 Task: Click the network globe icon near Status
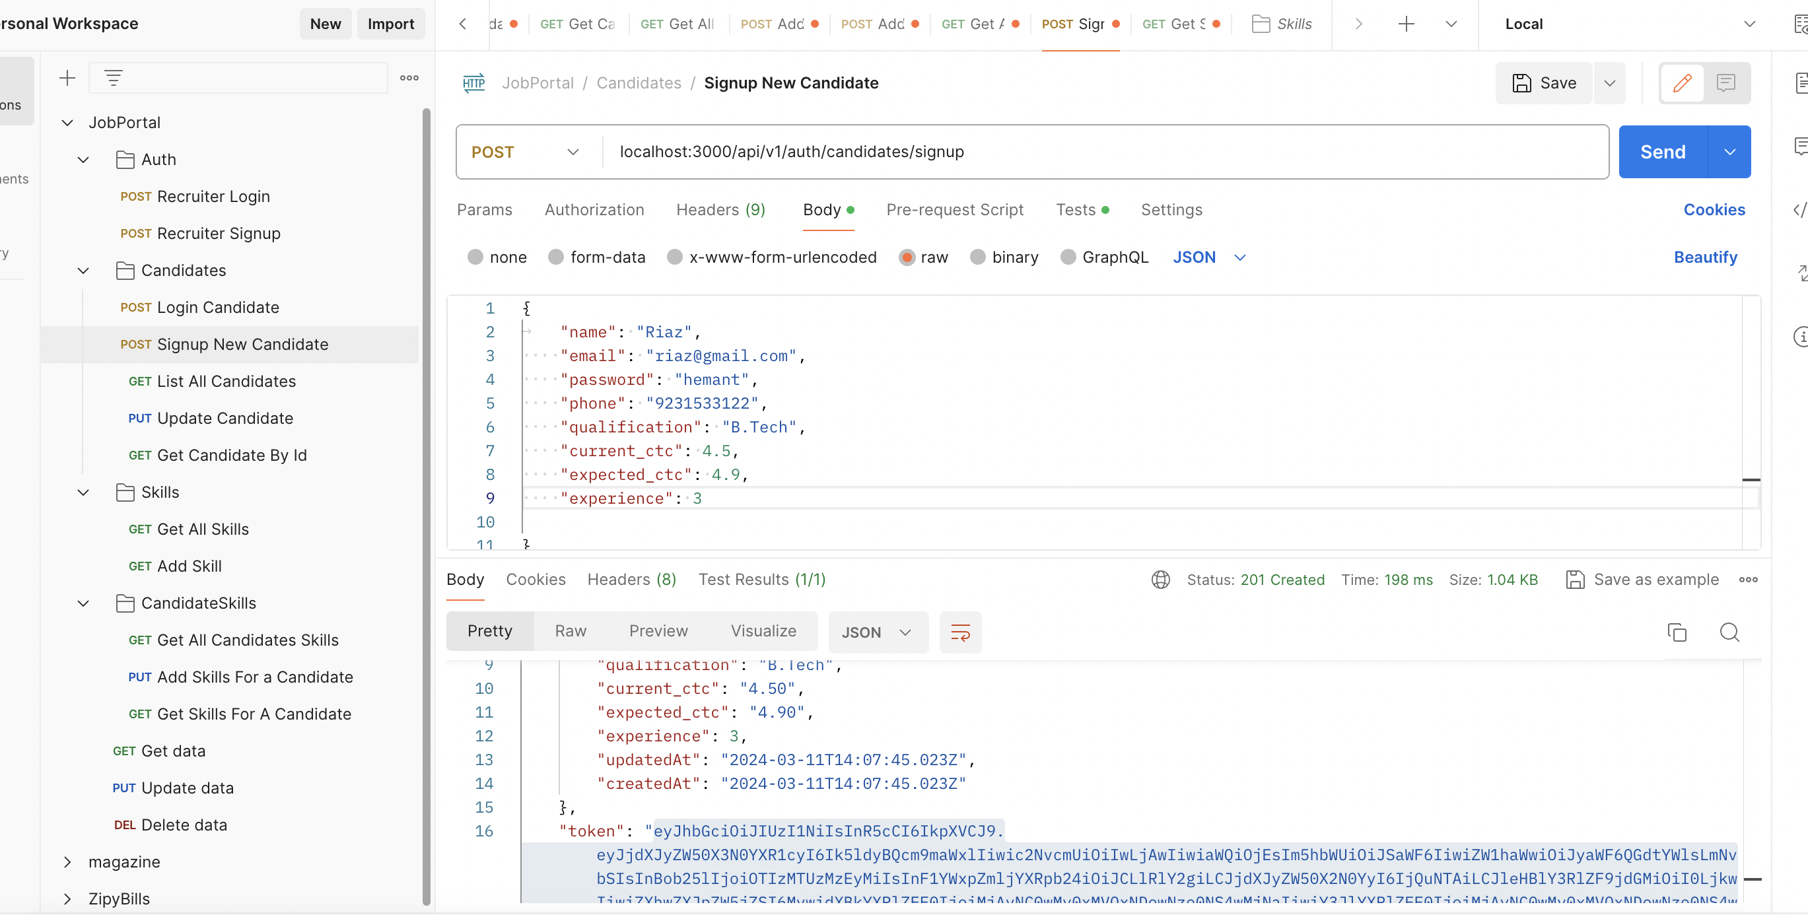click(1161, 580)
